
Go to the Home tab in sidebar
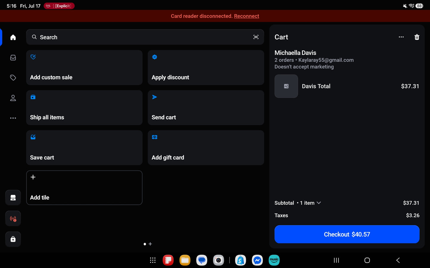(13, 37)
